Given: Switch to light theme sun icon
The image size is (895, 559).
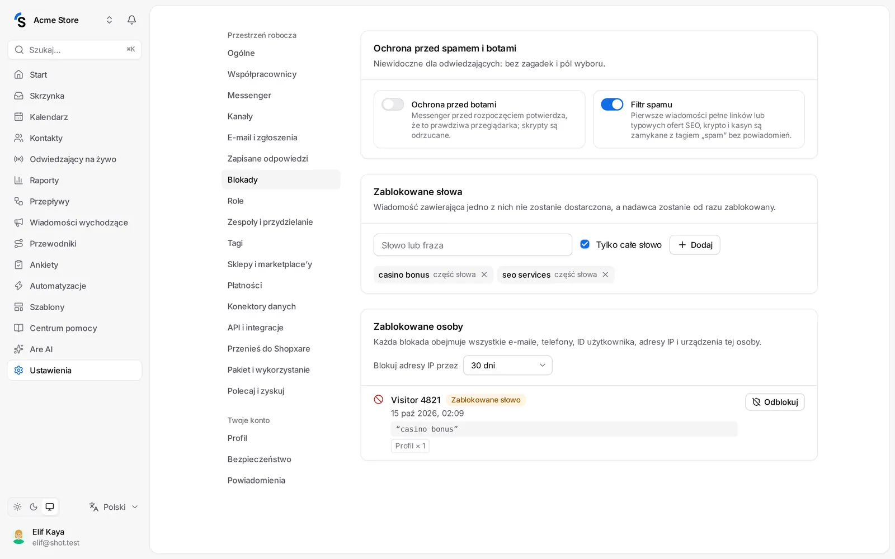Looking at the screenshot, I should [x=17, y=507].
